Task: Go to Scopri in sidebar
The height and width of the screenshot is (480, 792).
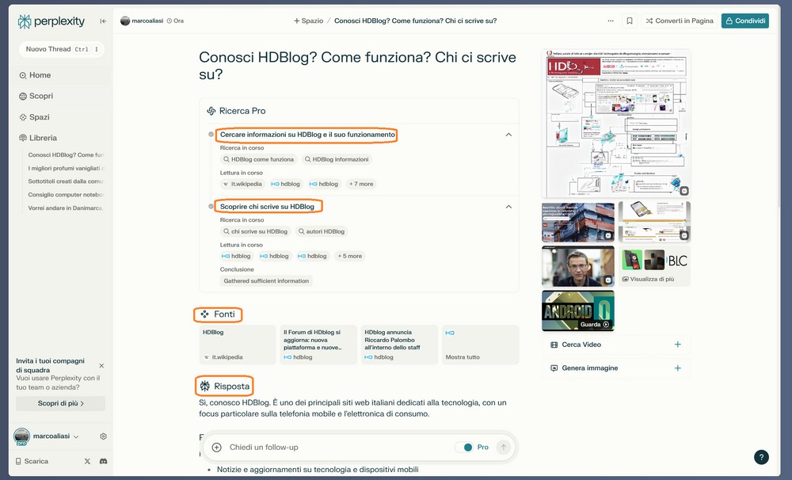Action: [40, 96]
